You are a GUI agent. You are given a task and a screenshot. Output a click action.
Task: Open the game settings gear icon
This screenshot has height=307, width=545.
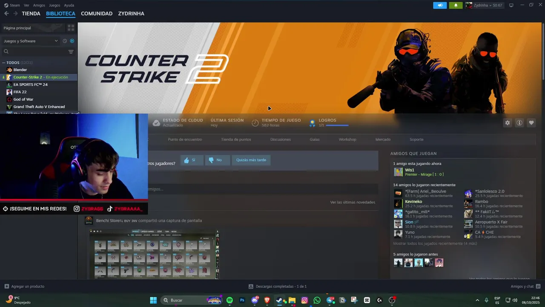click(x=508, y=123)
